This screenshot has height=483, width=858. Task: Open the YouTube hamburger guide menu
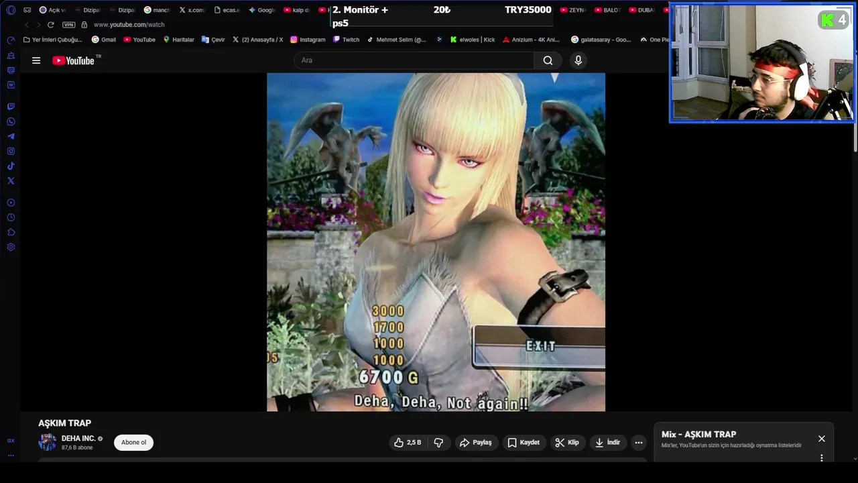pos(36,60)
